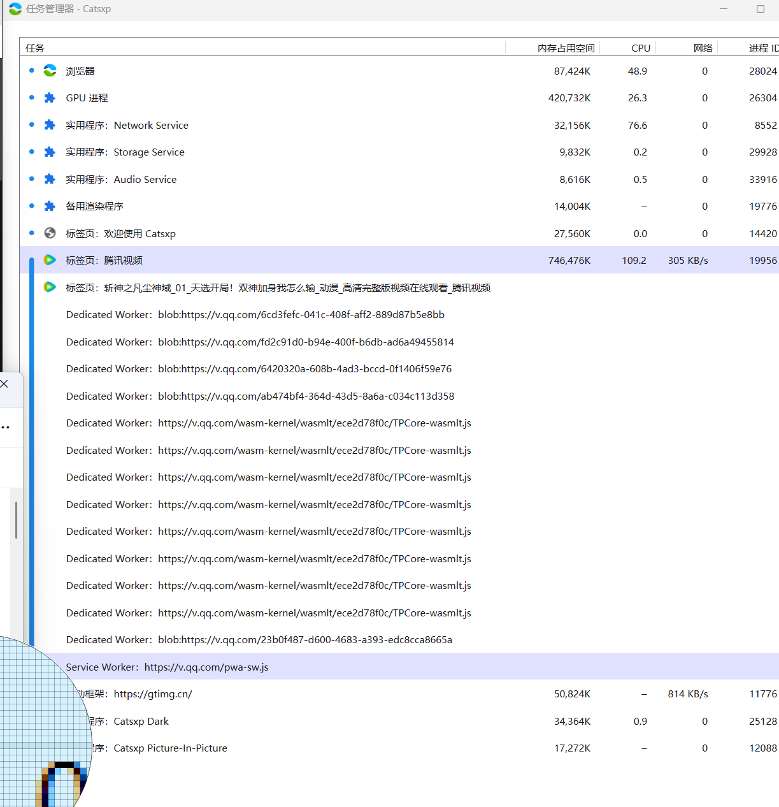
Task: Click the Catsxp browser icon in 浏览器 row
Action: click(50, 71)
